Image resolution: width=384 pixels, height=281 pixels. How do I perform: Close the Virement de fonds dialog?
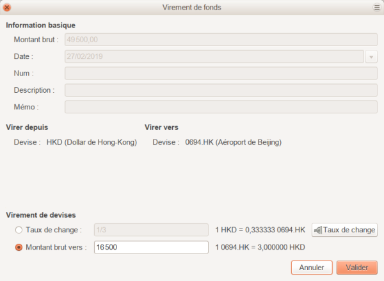(7, 7)
